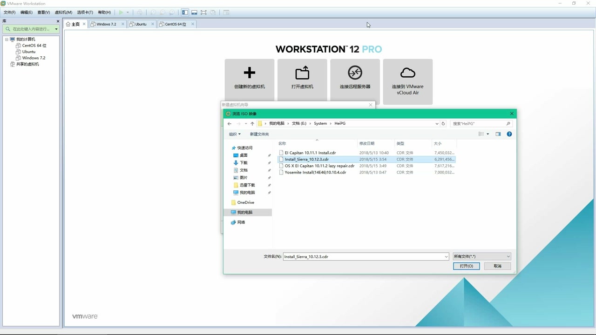Image resolution: width=596 pixels, height=335 pixels.
Task: Select Ubuntu in the library tree
Action: click(28, 52)
